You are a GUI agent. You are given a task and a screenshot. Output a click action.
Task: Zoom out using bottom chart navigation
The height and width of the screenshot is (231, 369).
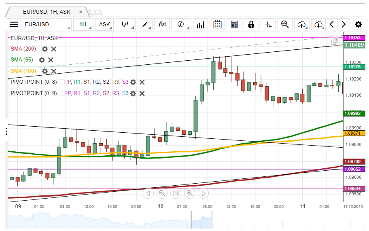(162, 193)
